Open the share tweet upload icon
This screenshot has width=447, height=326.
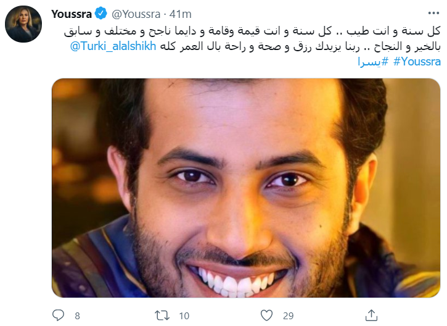(371, 315)
